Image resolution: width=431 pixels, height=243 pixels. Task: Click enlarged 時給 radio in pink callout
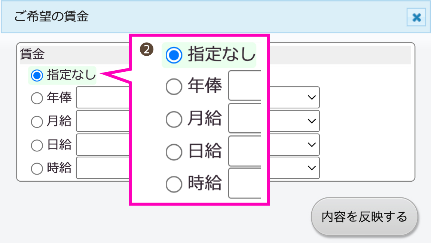pyautogui.click(x=174, y=184)
